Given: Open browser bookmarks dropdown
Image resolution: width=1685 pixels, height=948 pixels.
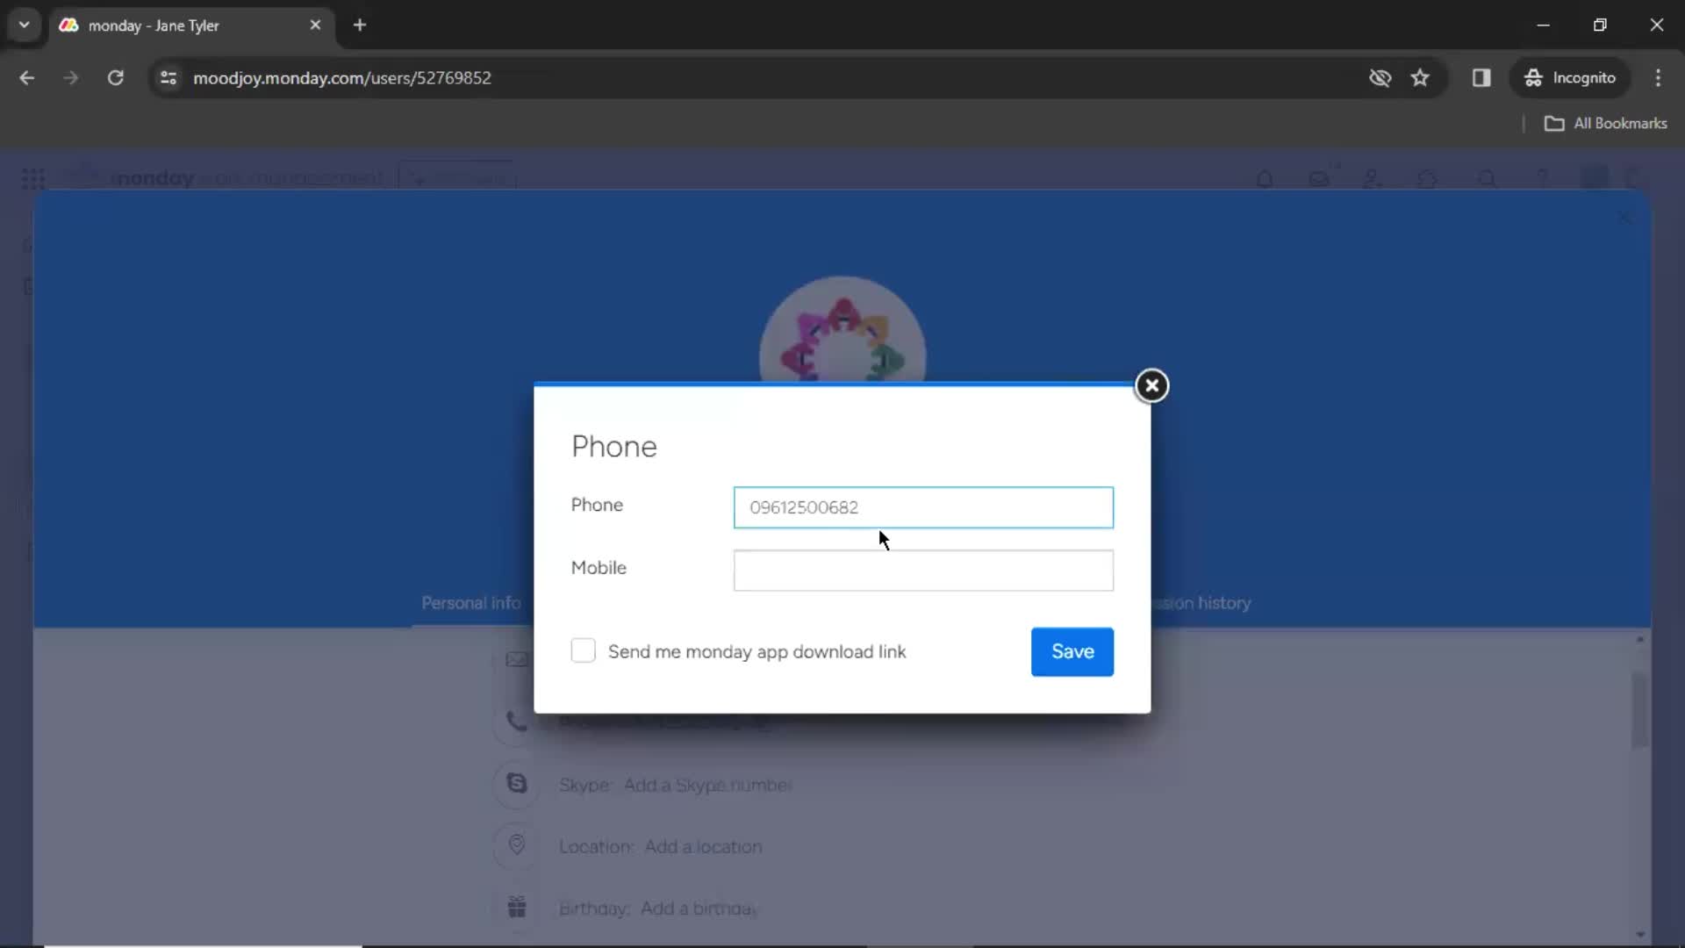Looking at the screenshot, I should point(1608,123).
